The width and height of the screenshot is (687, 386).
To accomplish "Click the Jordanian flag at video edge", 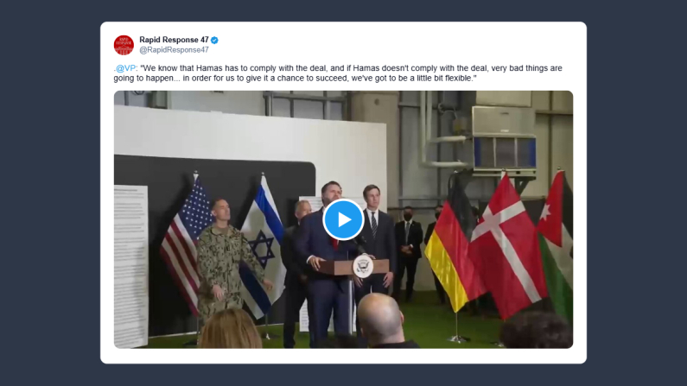I will [x=556, y=245].
